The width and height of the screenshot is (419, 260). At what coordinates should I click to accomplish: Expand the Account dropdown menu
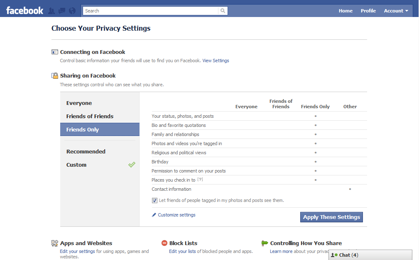click(x=396, y=11)
